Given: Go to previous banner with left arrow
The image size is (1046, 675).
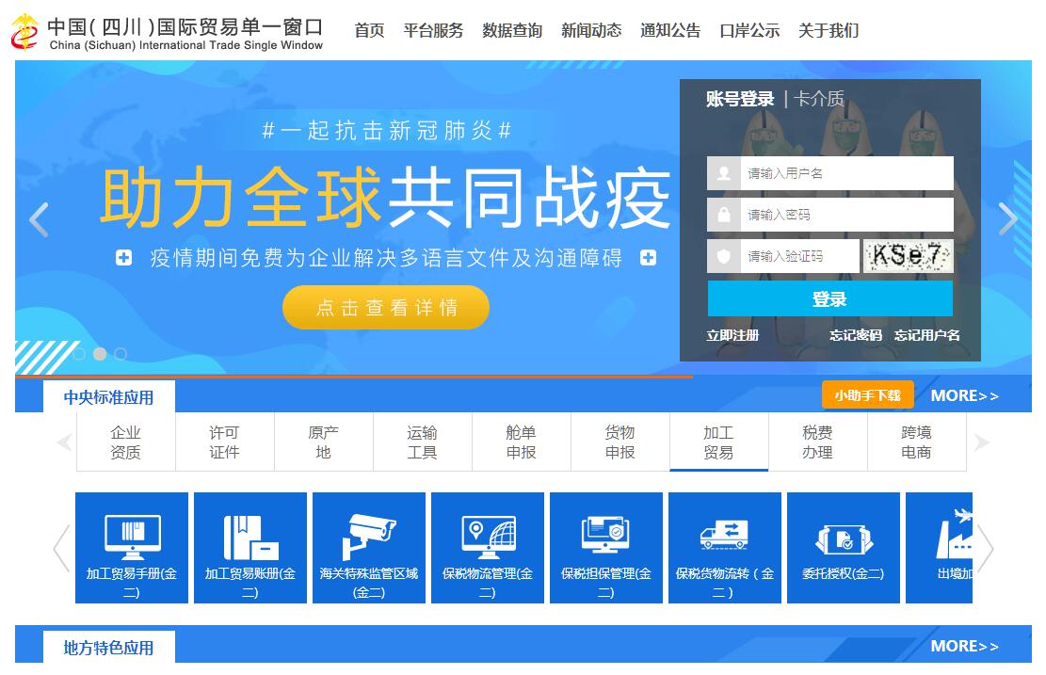Looking at the screenshot, I should (x=39, y=219).
